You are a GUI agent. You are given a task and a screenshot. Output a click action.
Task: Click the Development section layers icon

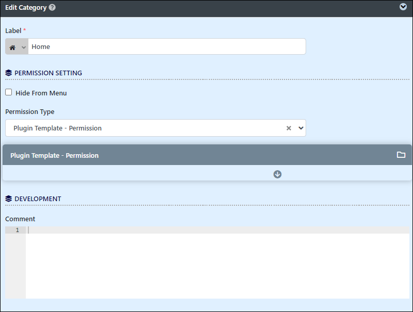8,199
